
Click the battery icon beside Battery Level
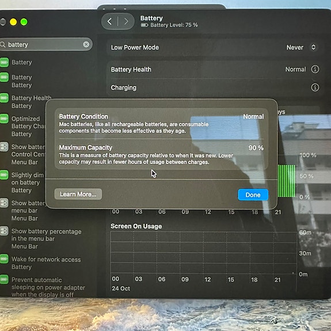144,25
